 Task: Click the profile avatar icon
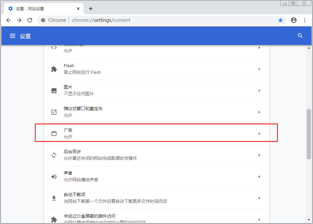[293, 20]
